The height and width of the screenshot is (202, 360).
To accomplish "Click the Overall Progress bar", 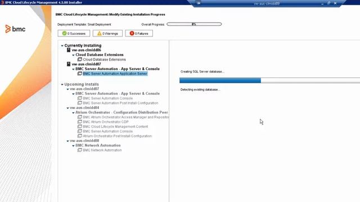I will 194,24.
